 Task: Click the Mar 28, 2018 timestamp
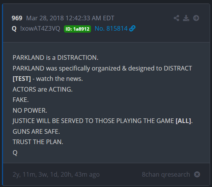[x=70, y=18]
